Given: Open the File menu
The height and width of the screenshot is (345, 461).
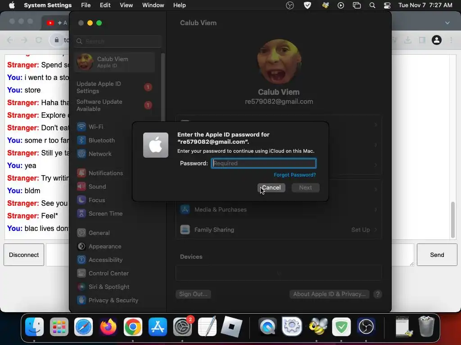Looking at the screenshot, I should pos(86,5).
